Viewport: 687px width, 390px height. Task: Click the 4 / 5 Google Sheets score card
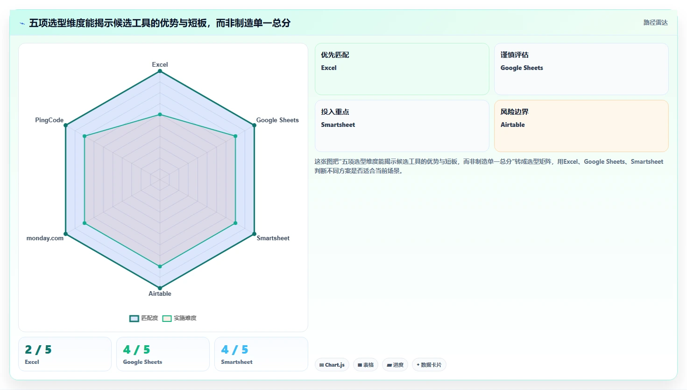click(x=163, y=354)
